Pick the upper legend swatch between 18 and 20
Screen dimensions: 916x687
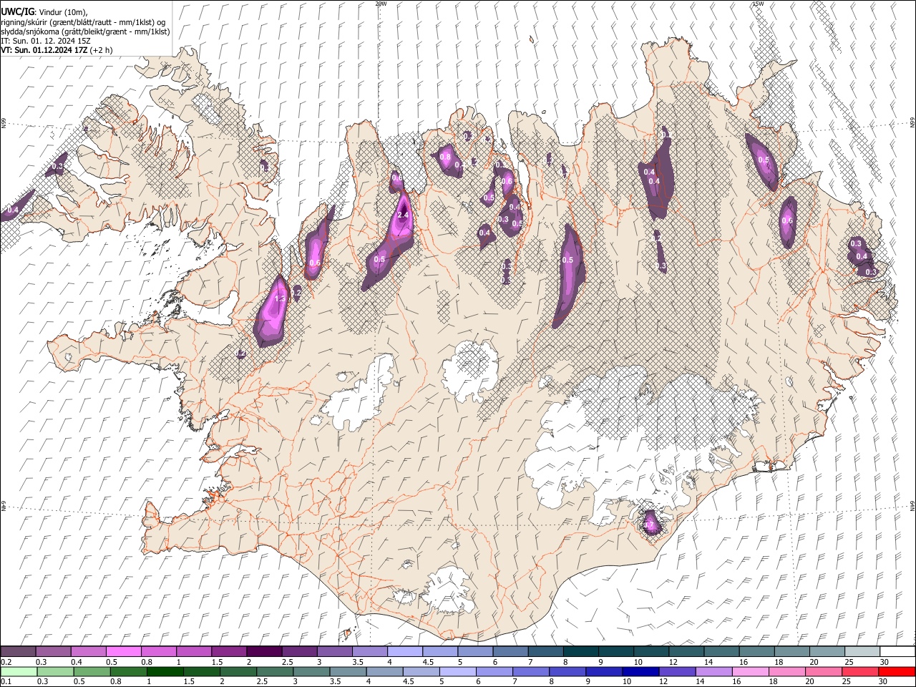coord(791,651)
